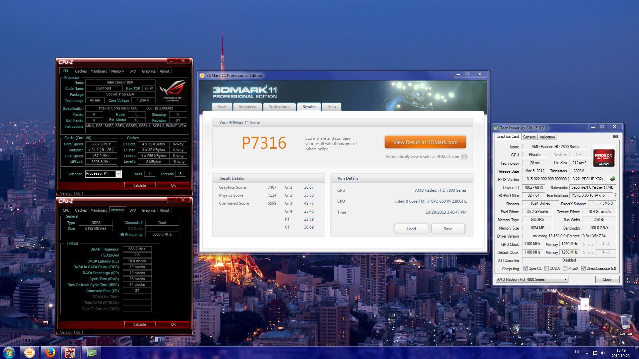Click the GPU-Z BIOS Version field
Screen dimensions: 639x359
click(x=565, y=179)
